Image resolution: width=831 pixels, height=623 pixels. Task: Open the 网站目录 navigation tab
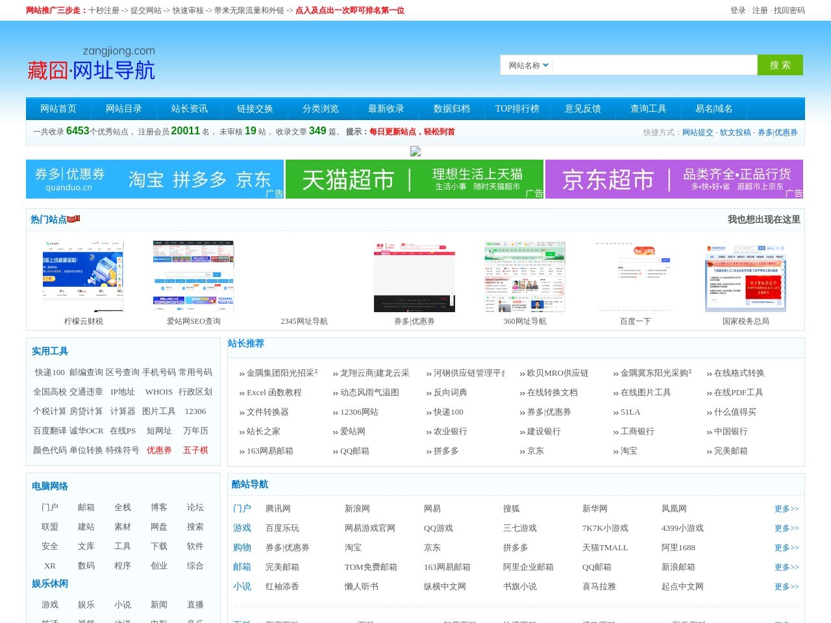(x=123, y=109)
